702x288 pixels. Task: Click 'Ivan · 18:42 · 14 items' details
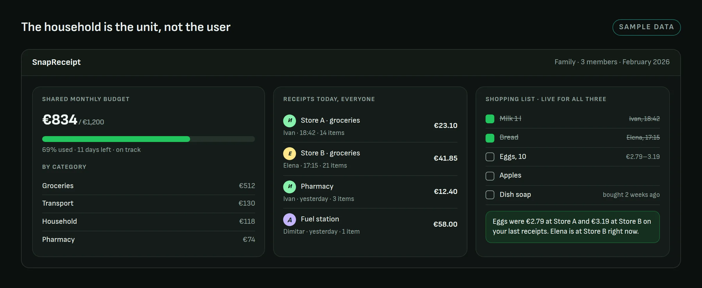pyautogui.click(x=314, y=133)
